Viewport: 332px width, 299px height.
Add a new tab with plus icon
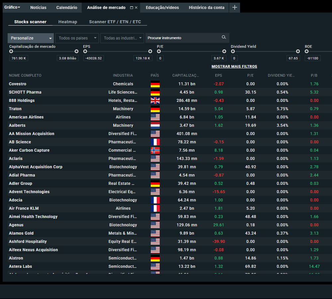(234, 8)
